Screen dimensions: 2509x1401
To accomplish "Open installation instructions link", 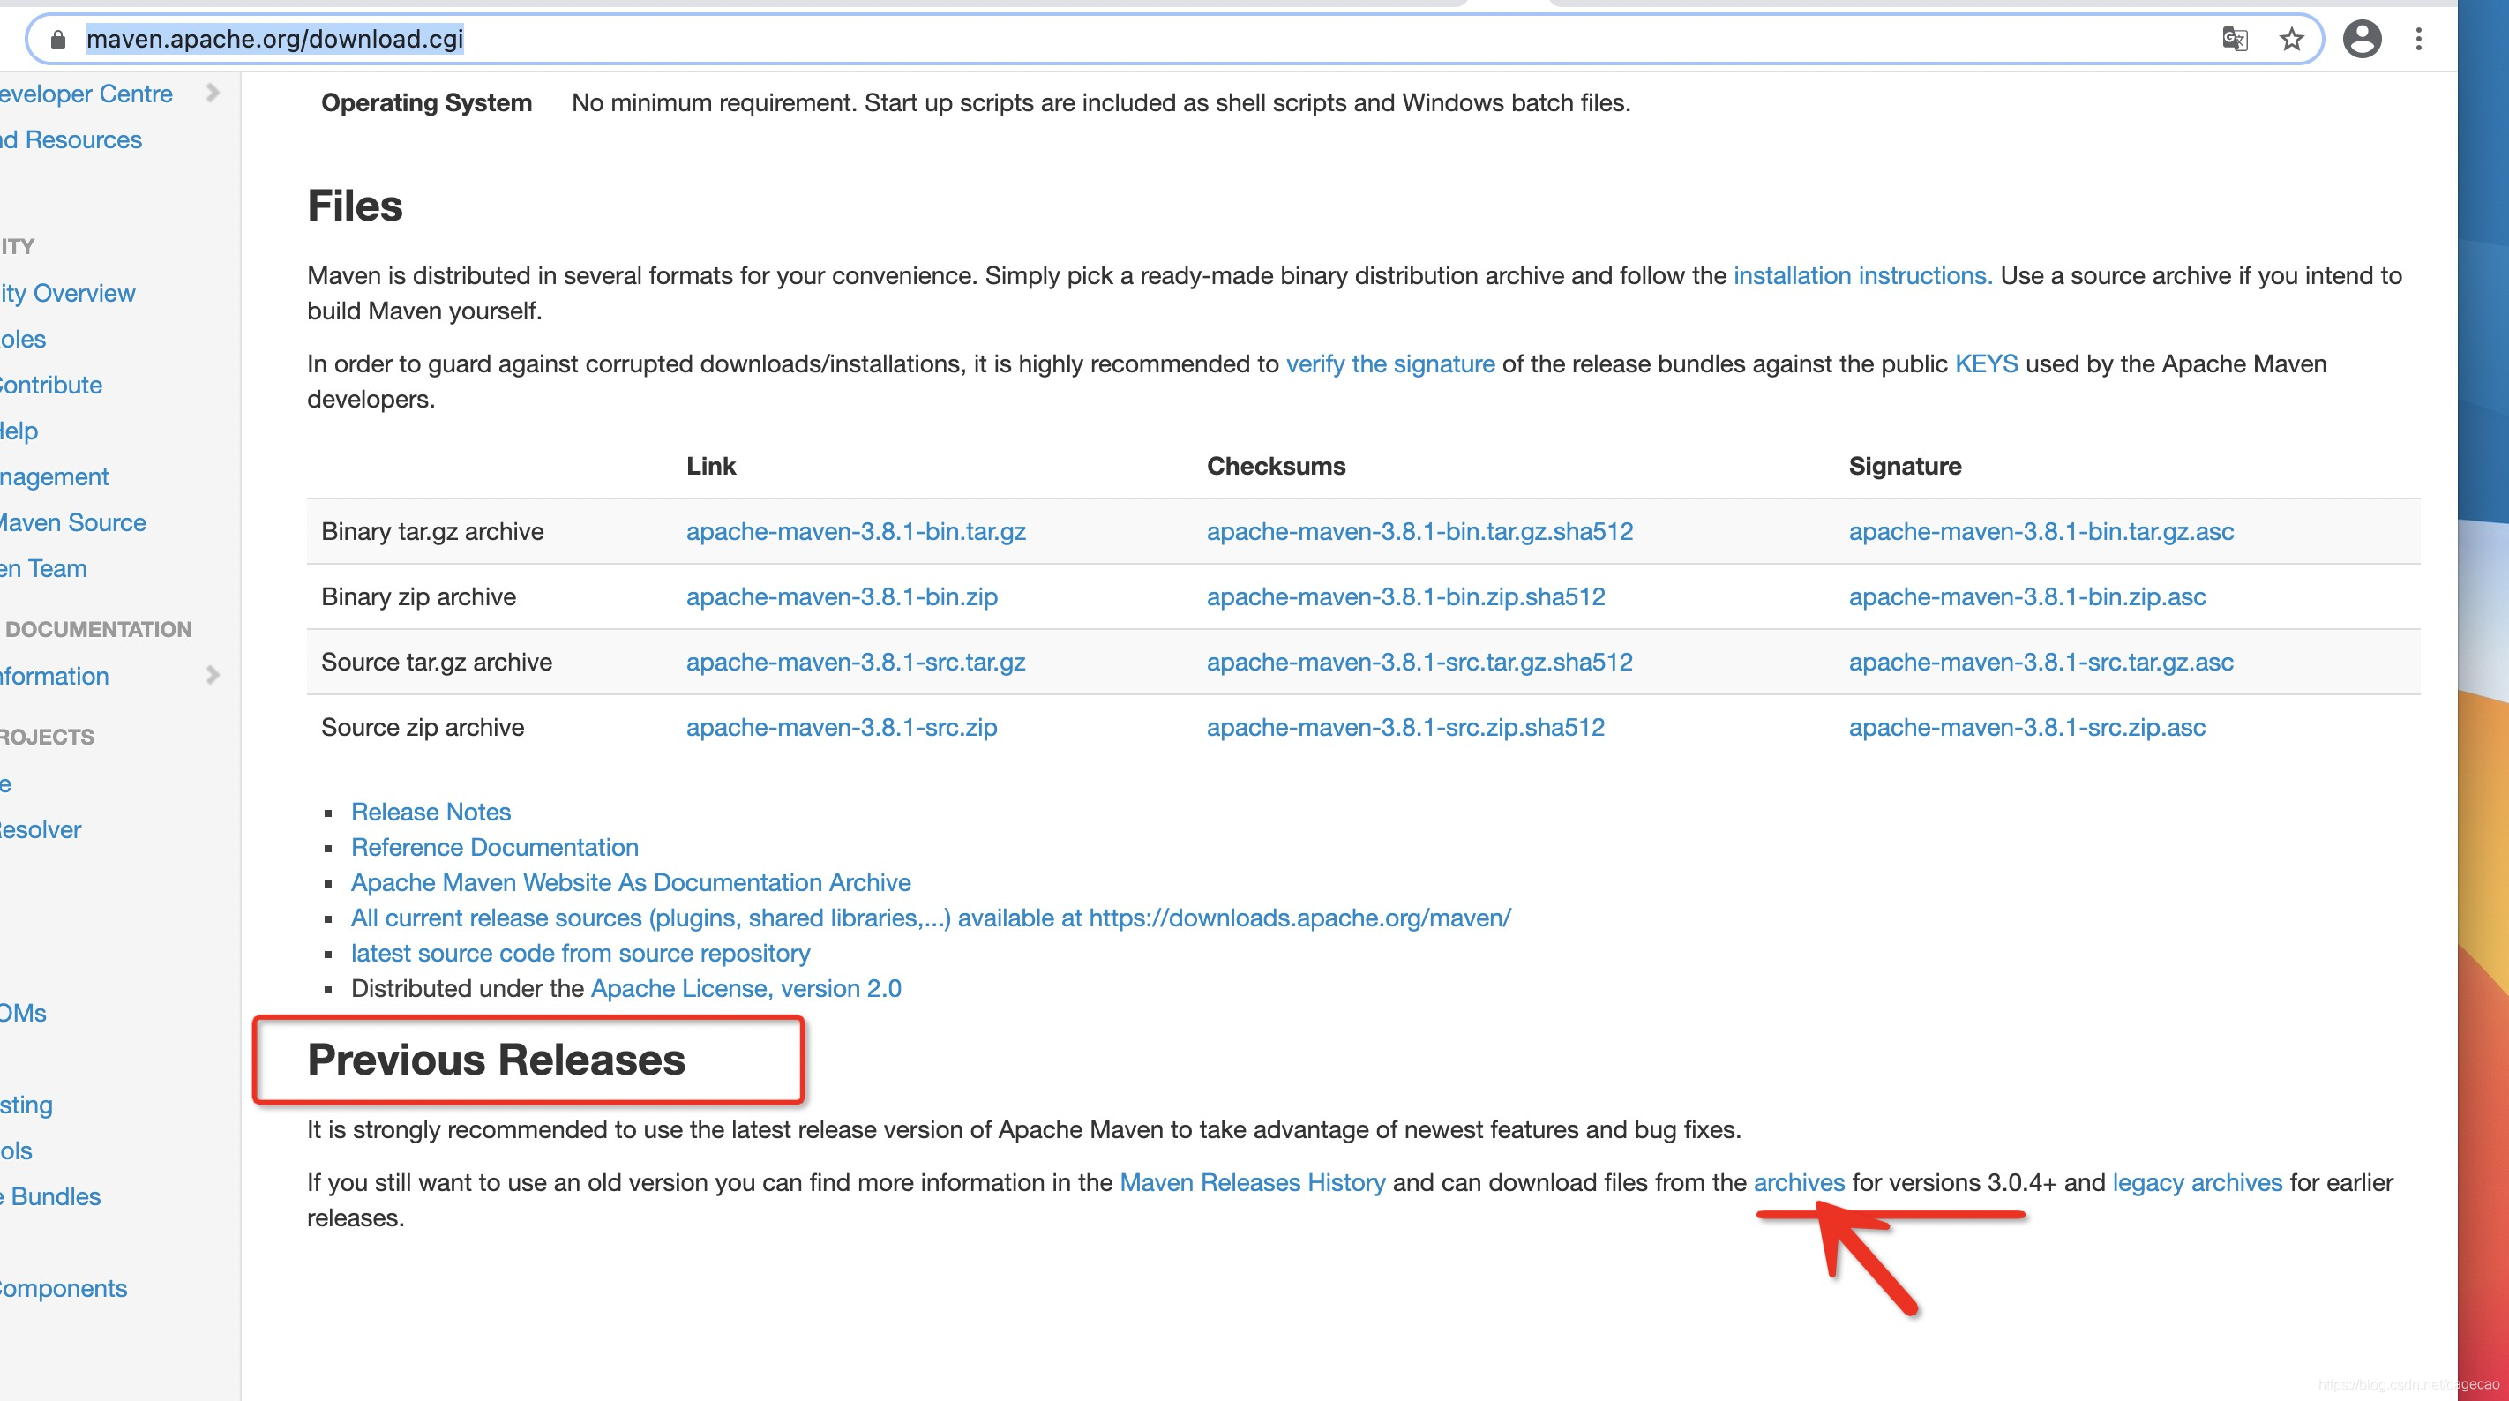I will point(1861,276).
